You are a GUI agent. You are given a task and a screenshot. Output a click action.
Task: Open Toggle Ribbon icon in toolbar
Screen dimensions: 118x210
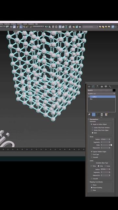(60, 27)
